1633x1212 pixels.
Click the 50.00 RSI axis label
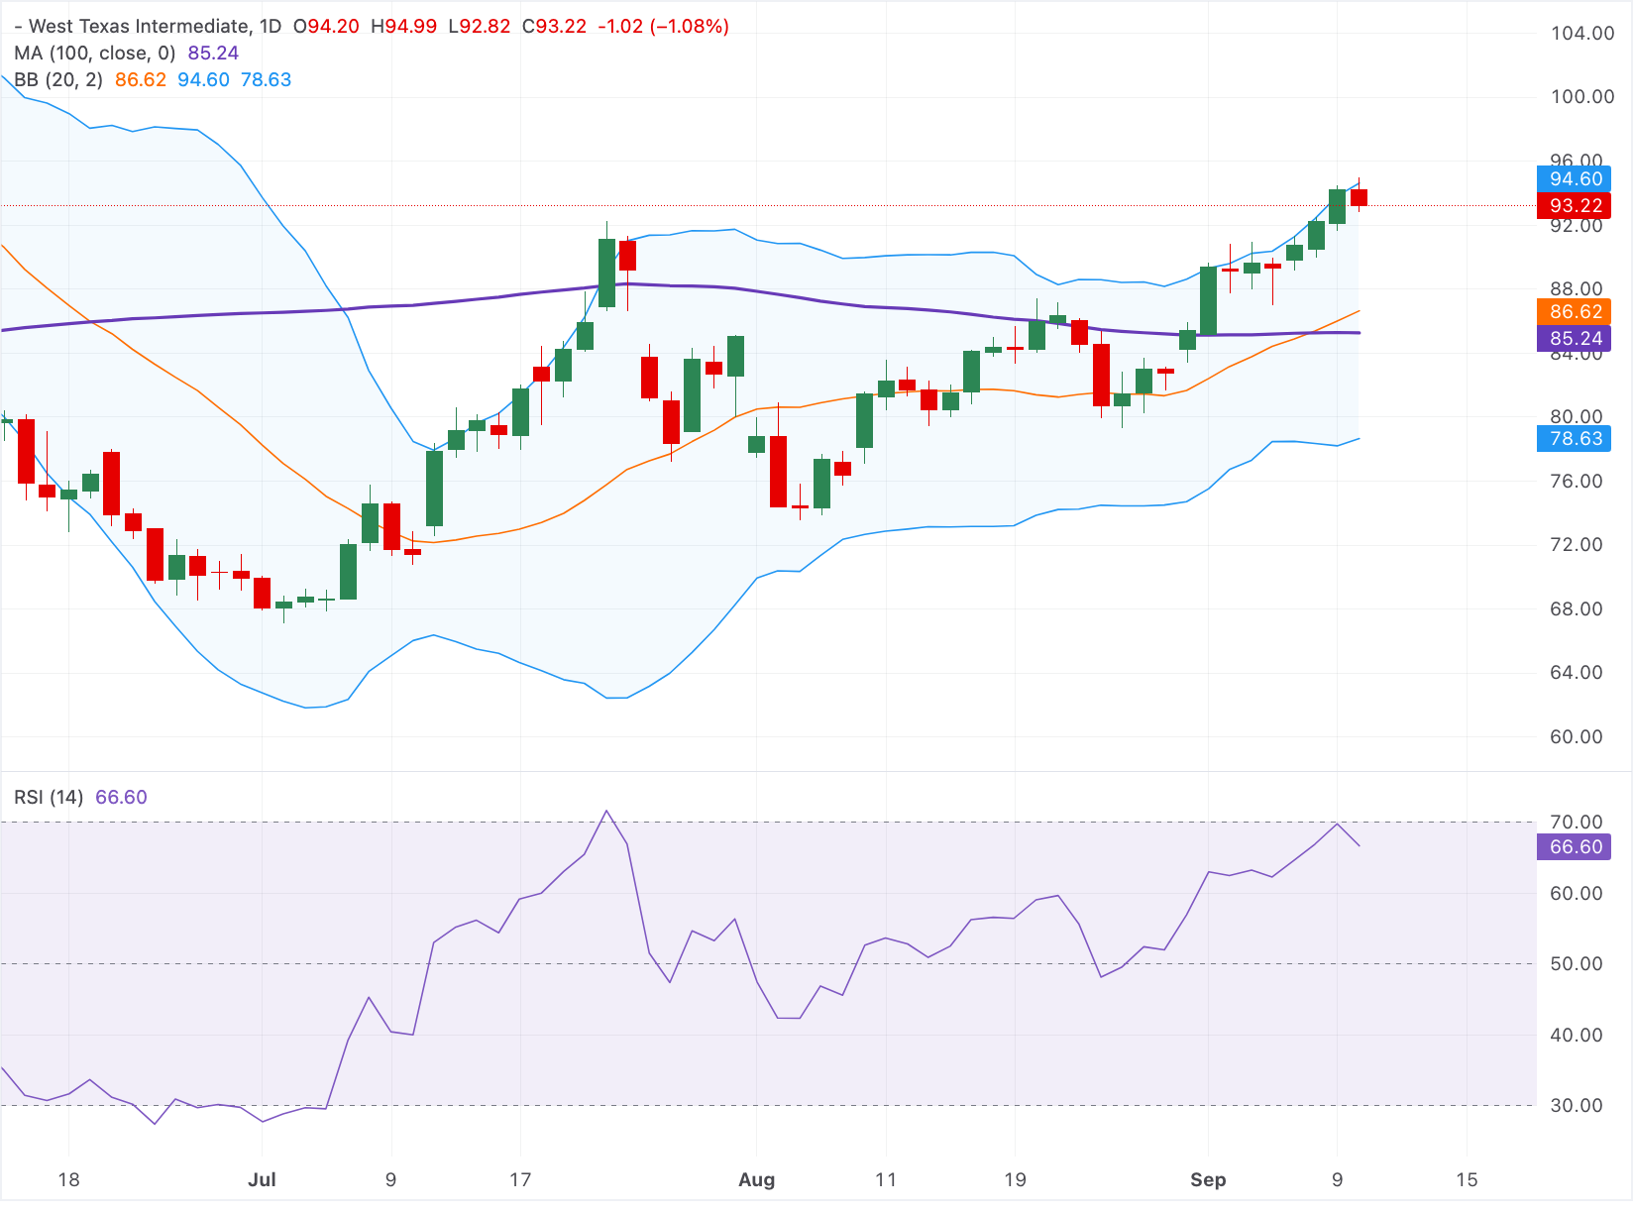click(x=1576, y=964)
